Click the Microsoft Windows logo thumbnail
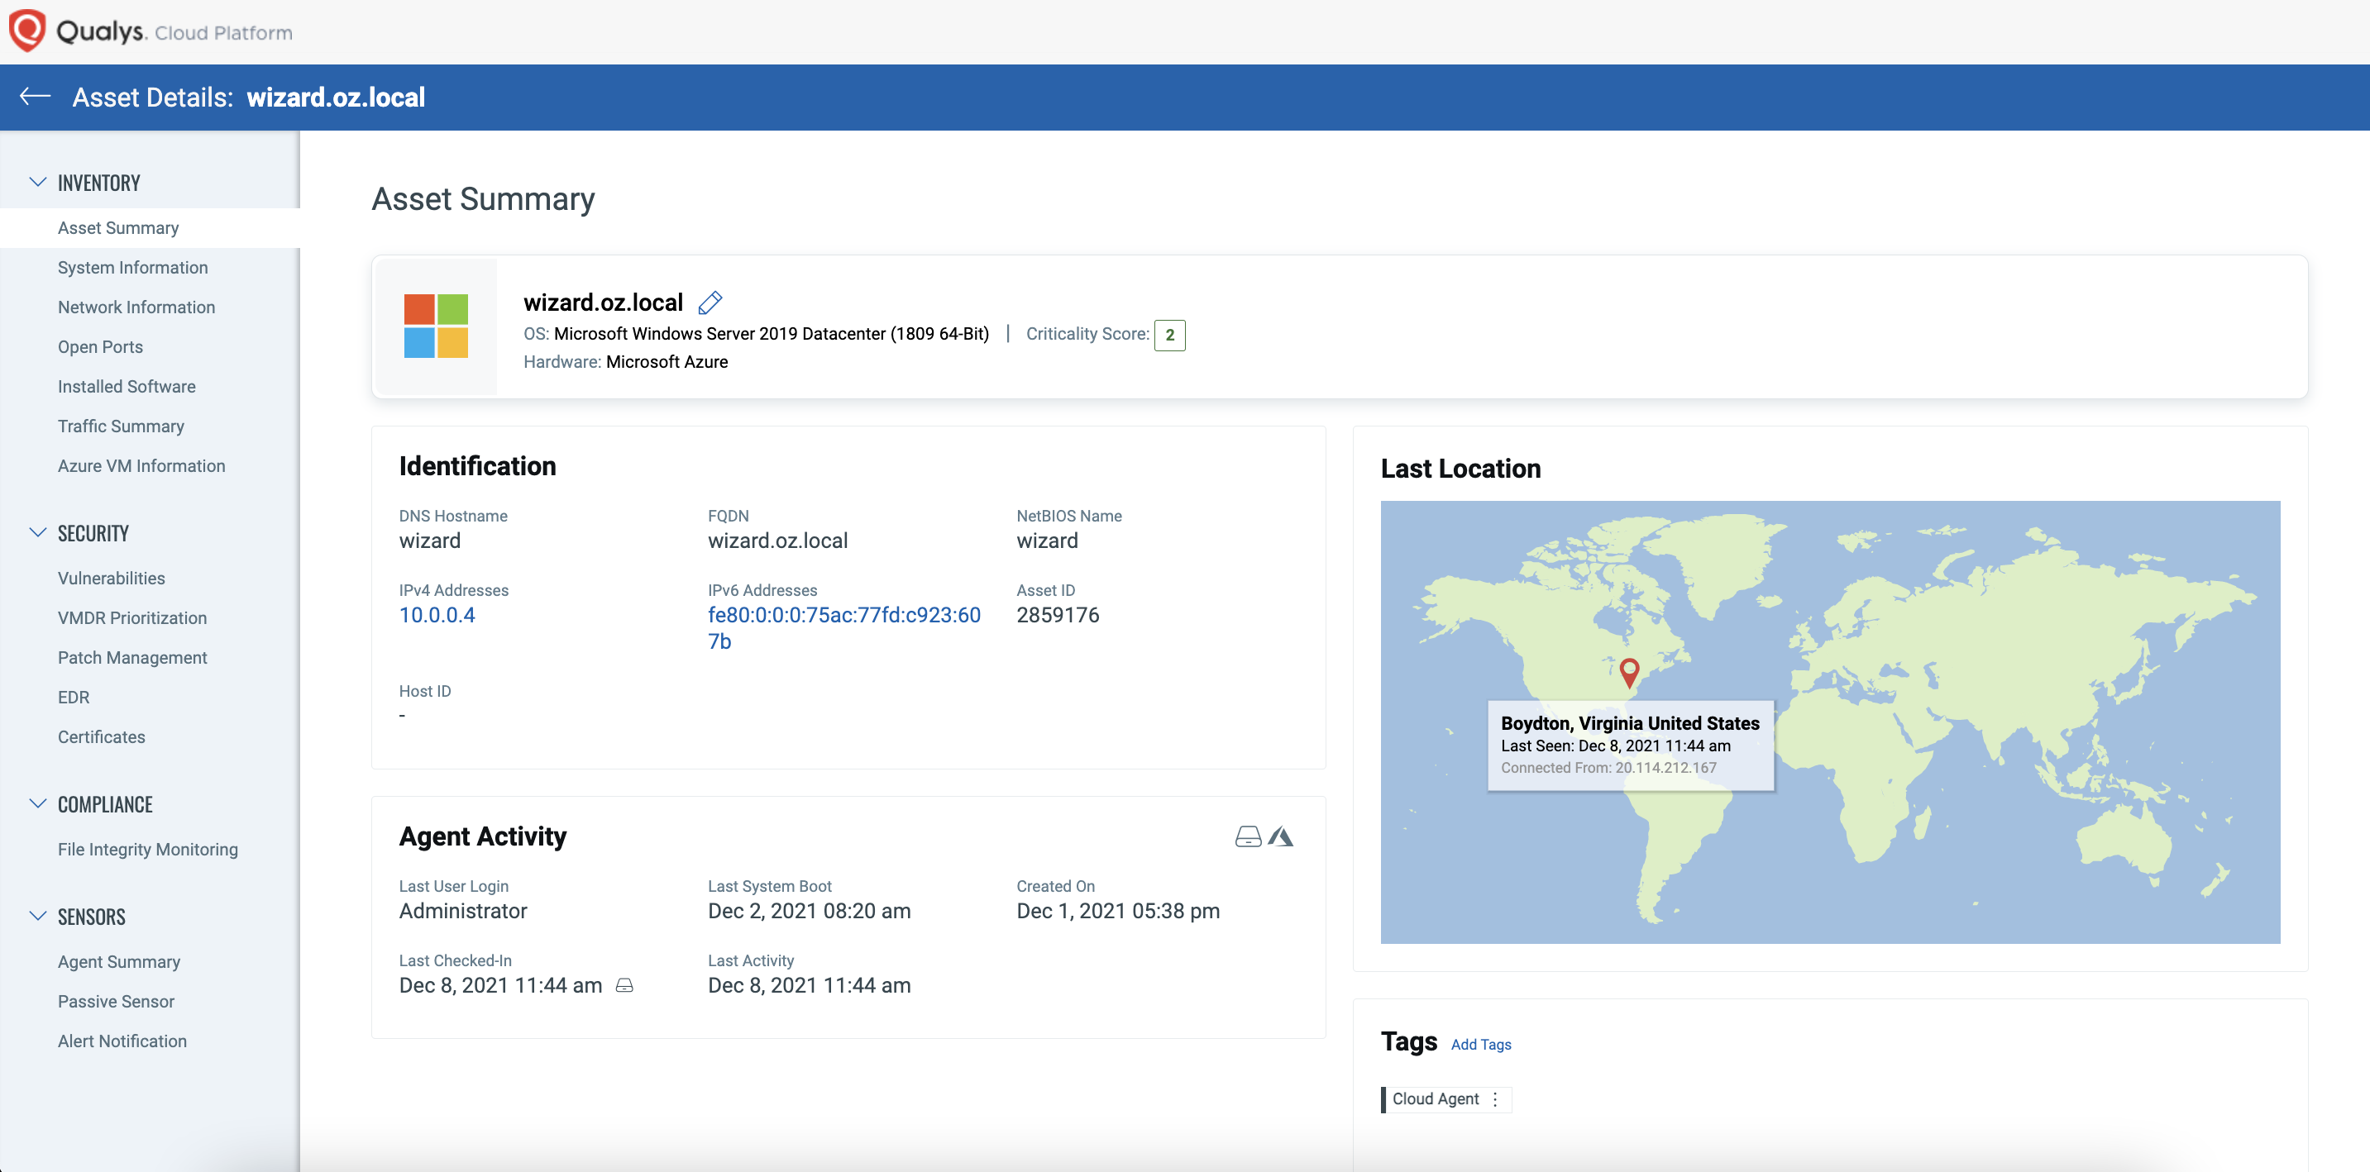The width and height of the screenshot is (2370, 1172). pyautogui.click(x=435, y=327)
